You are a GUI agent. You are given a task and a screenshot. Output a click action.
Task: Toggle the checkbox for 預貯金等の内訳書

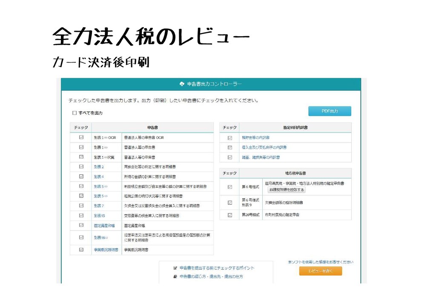[230, 138]
